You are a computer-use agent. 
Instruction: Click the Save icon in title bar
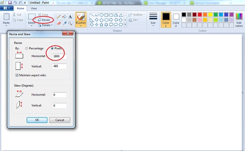coord(10,2)
